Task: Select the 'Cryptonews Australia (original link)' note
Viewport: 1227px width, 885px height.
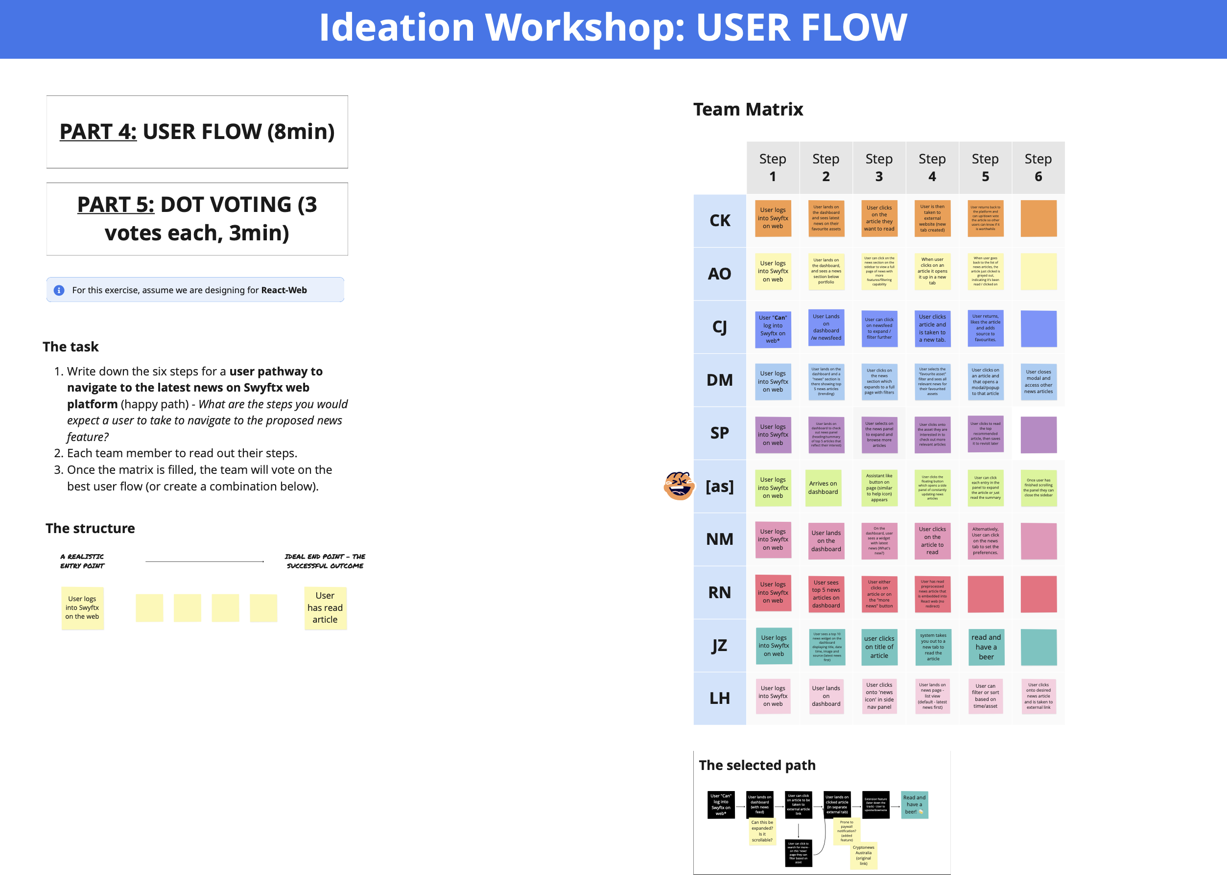Action: (863, 855)
